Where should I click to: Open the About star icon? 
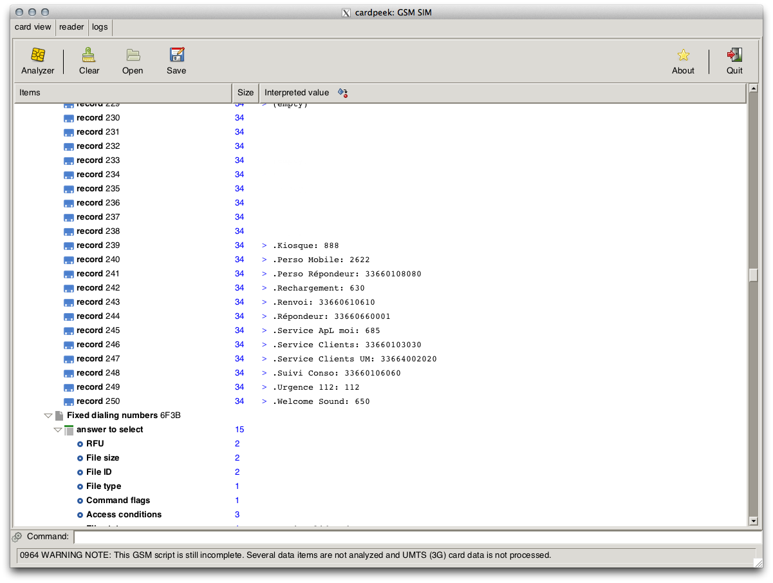tap(683, 55)
